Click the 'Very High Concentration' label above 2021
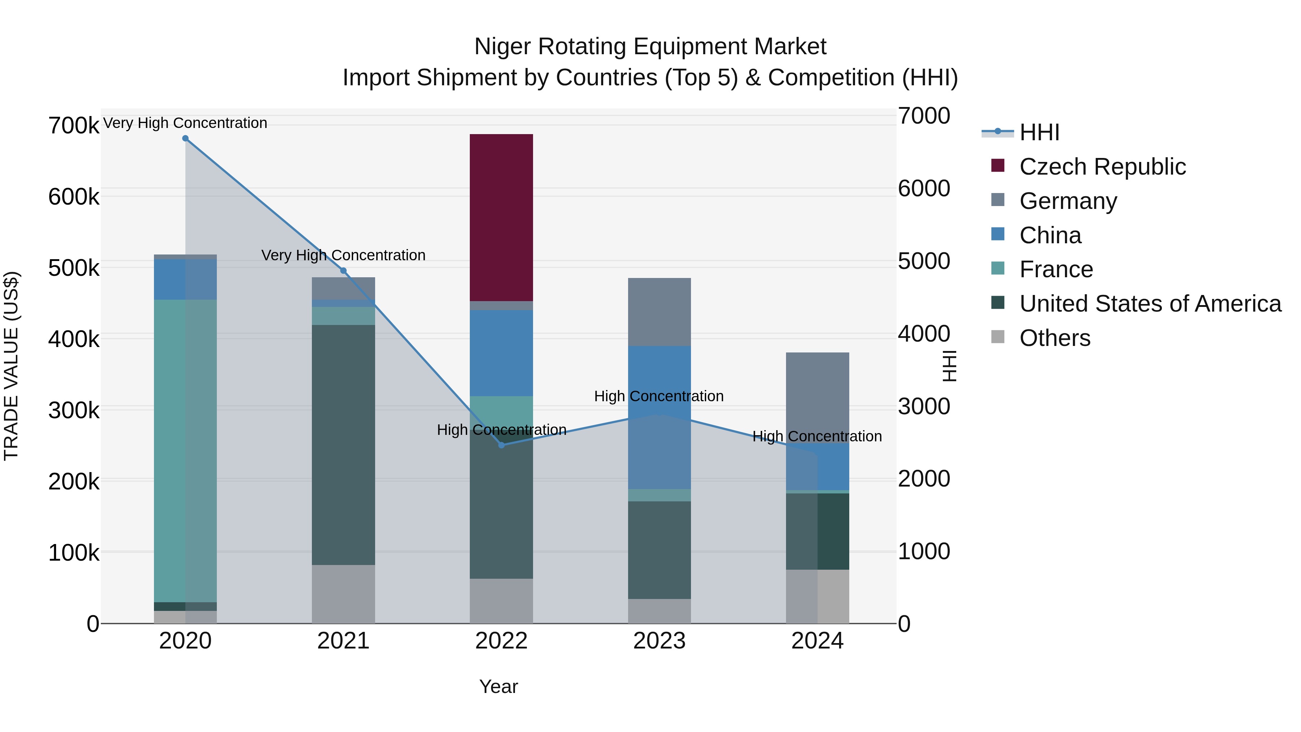This screenshot has height=732, width=1301. (343, 255)
